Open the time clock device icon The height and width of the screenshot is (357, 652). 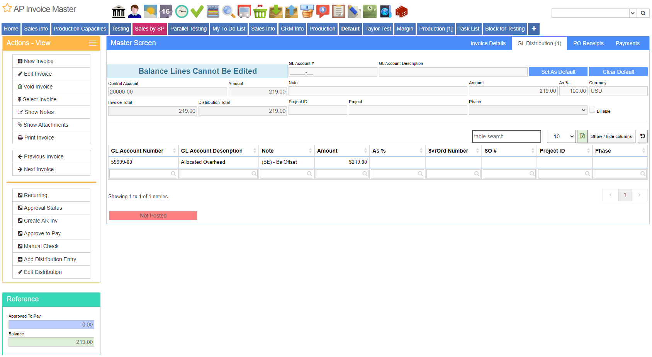(x=385, y=12)
